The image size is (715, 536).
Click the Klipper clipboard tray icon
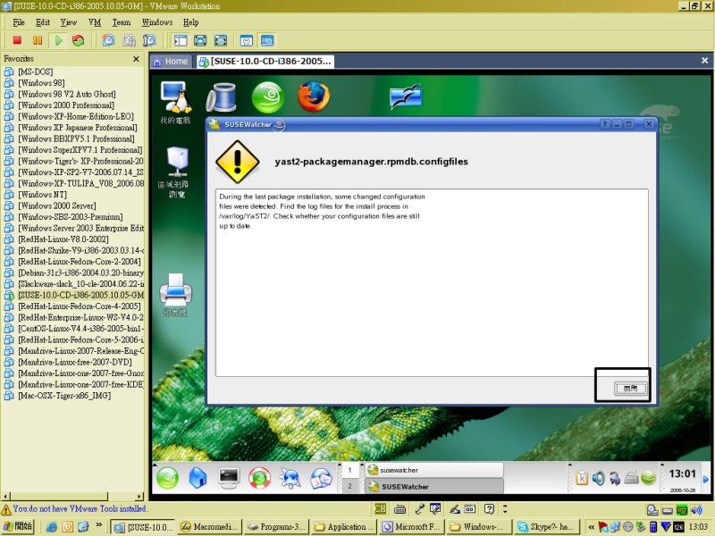(582, 478)
